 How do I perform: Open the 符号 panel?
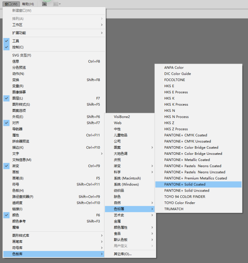(54, 184)
